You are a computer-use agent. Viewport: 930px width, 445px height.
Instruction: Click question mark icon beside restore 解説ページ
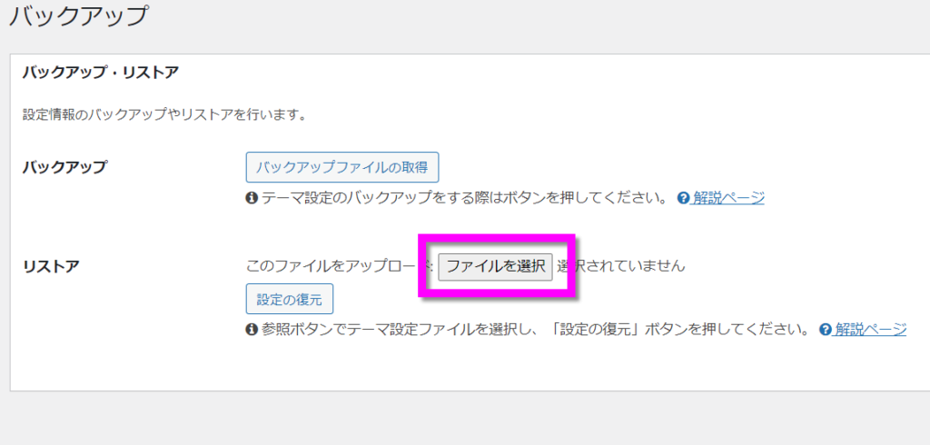point(826,330)
